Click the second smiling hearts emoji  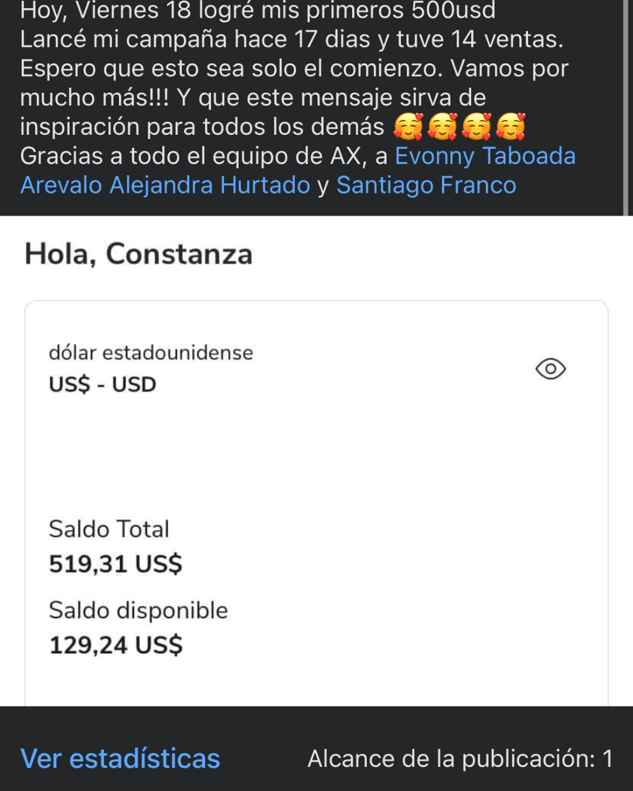(443, 127)
